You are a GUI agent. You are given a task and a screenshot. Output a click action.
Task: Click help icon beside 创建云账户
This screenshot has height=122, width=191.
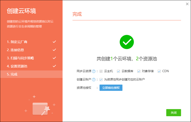[x=94, y=79]
